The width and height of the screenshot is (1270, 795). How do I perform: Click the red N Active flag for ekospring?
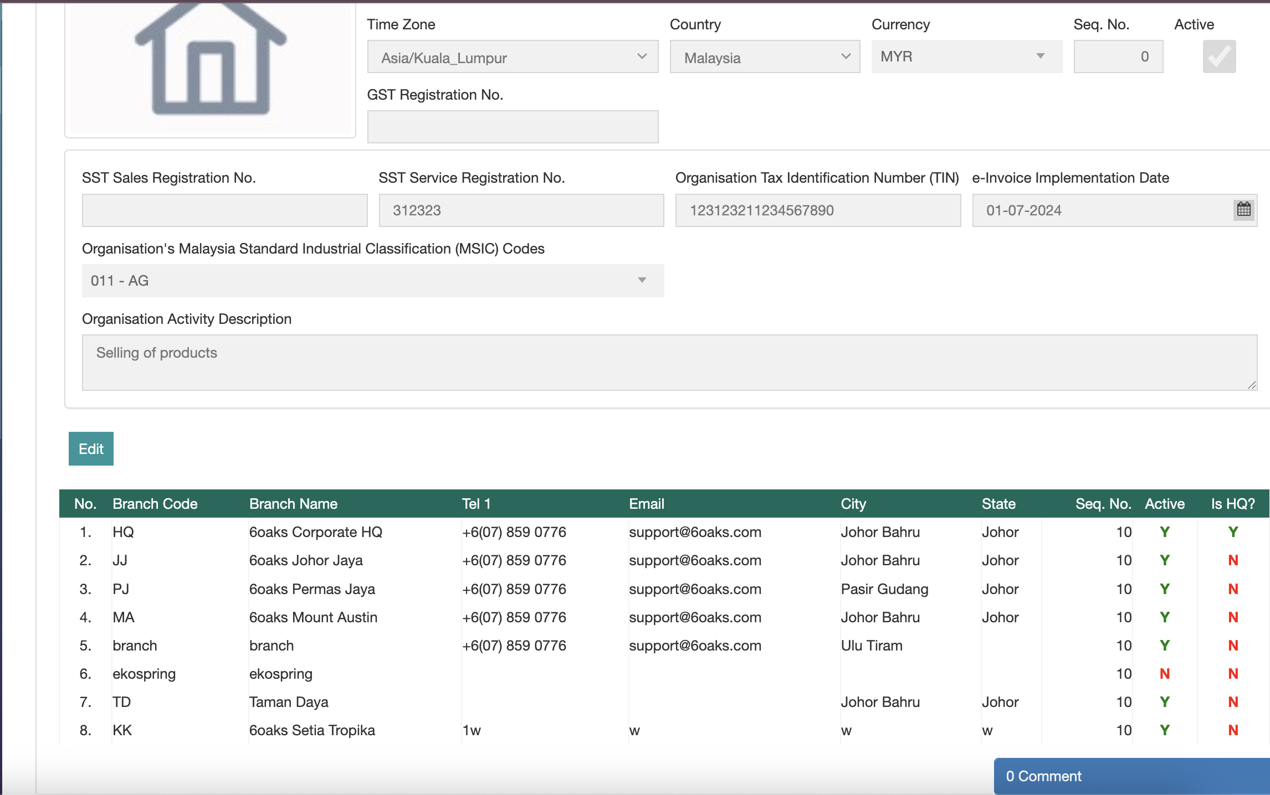pos(1165,674)
